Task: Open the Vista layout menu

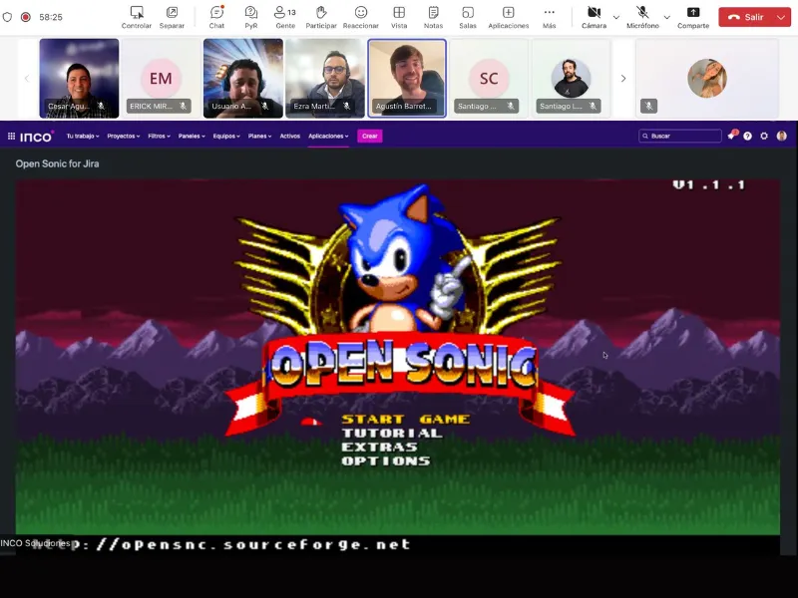Action: coord(399,16)
